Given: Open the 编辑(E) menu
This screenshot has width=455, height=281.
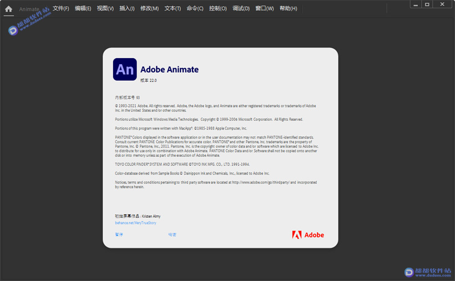Looking at the screenshot, I should click(x=83, y=9).
